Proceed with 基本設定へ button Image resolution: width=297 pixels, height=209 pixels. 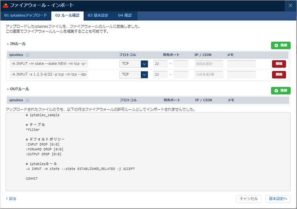click(x=278, y=199)
